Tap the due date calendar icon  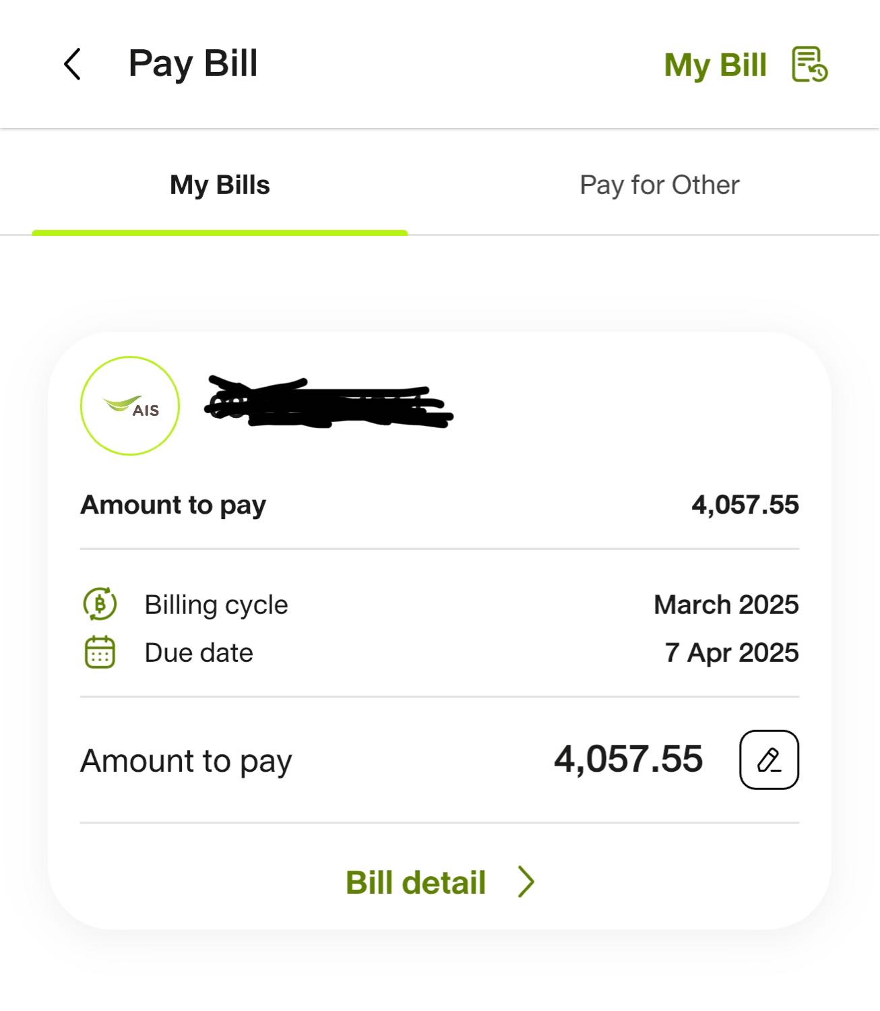pos(100,652)
